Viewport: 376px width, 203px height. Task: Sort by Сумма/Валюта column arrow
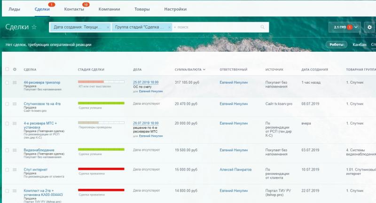(204, 70)
